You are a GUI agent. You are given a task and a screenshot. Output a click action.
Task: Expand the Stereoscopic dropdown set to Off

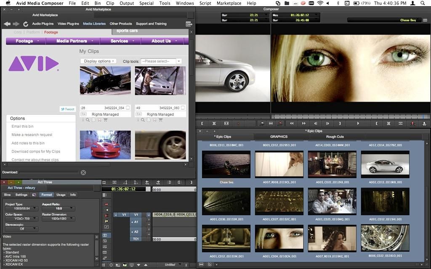pyautogui.click(x=23, y=229)
